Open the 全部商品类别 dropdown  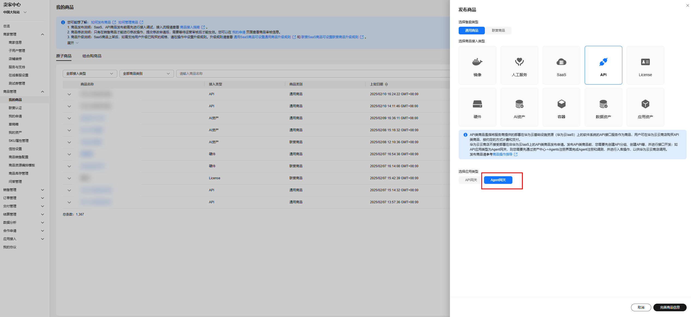pos(146,74)
